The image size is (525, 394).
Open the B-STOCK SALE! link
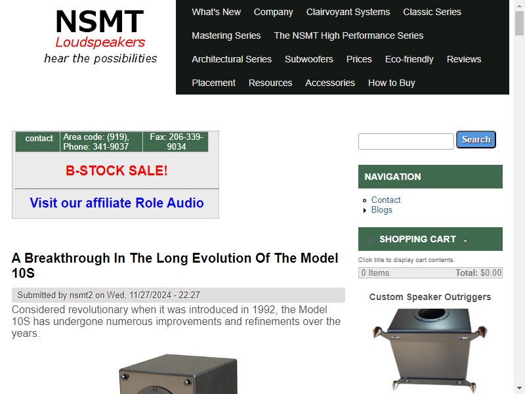(x=117, y=171)
